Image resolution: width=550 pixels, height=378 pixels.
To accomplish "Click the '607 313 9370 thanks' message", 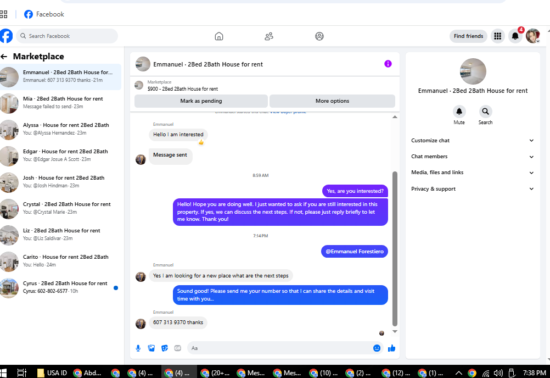I will point(178,323).
